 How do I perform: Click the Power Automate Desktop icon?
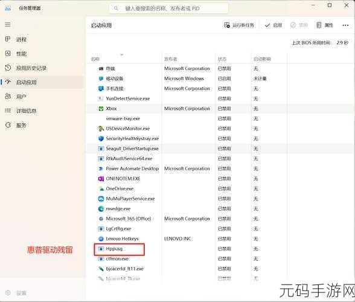101,169
